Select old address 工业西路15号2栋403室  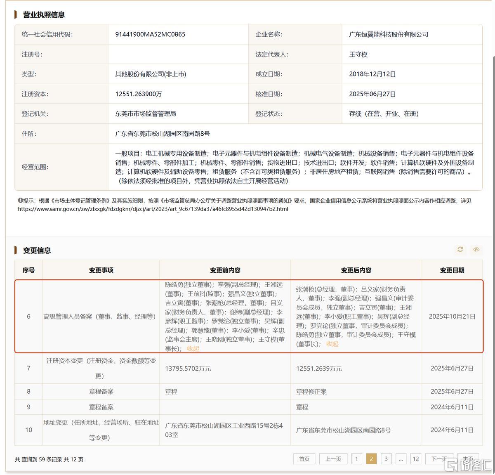click(x=224, y=430)
